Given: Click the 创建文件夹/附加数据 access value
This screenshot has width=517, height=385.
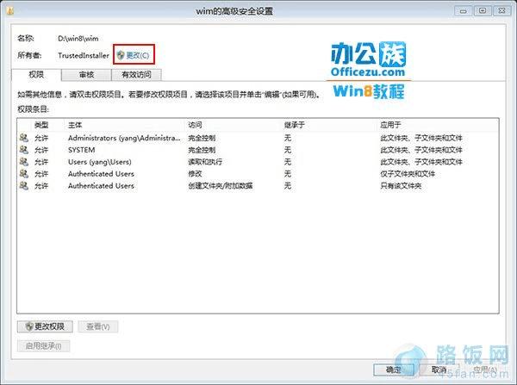Looking at the screenshot, I should (x=221, y=185).
